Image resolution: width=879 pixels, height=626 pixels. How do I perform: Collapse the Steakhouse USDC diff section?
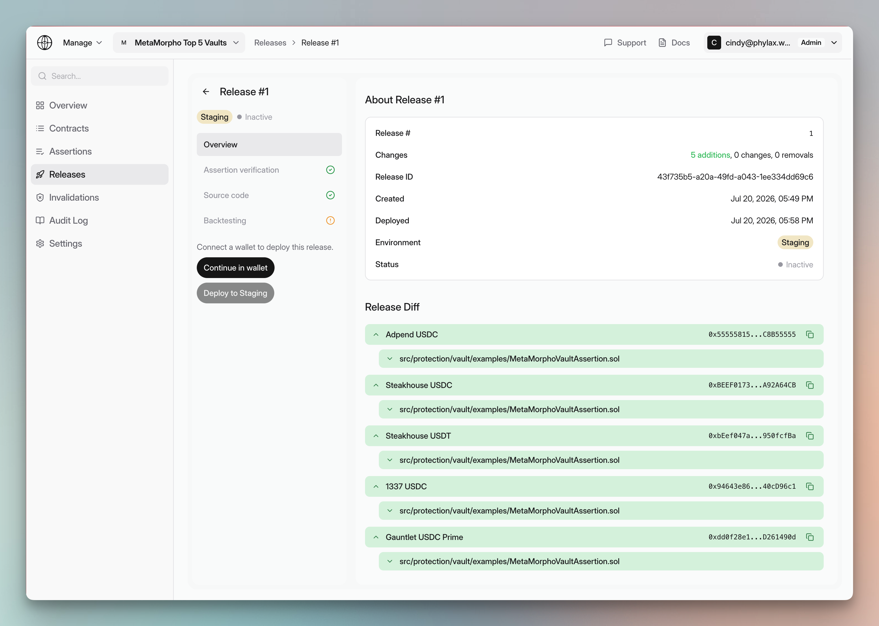[x=376, y=385]
